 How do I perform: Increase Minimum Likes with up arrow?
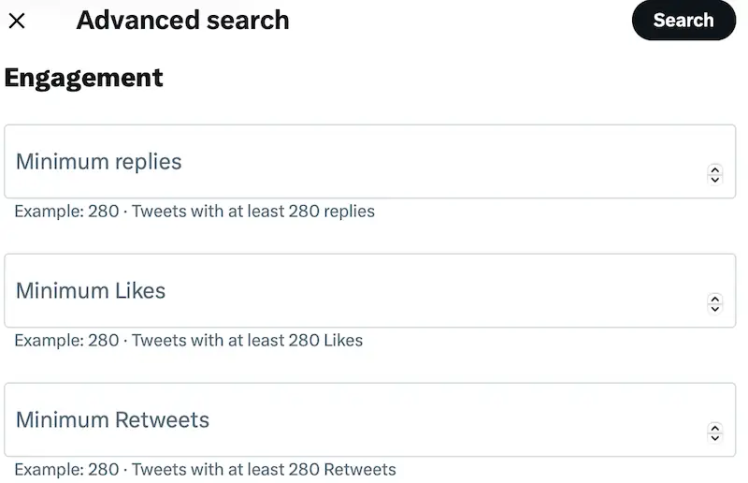715,299
